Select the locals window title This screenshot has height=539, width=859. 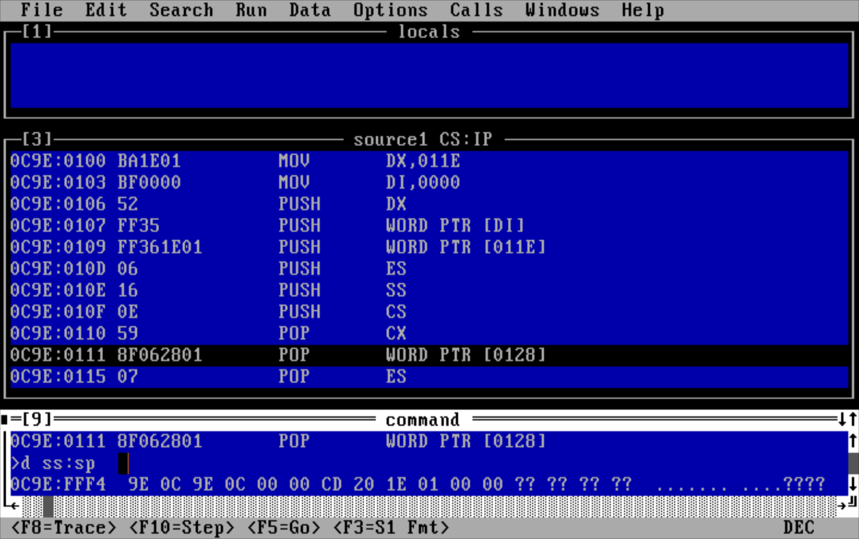click(x=429, y=32)
